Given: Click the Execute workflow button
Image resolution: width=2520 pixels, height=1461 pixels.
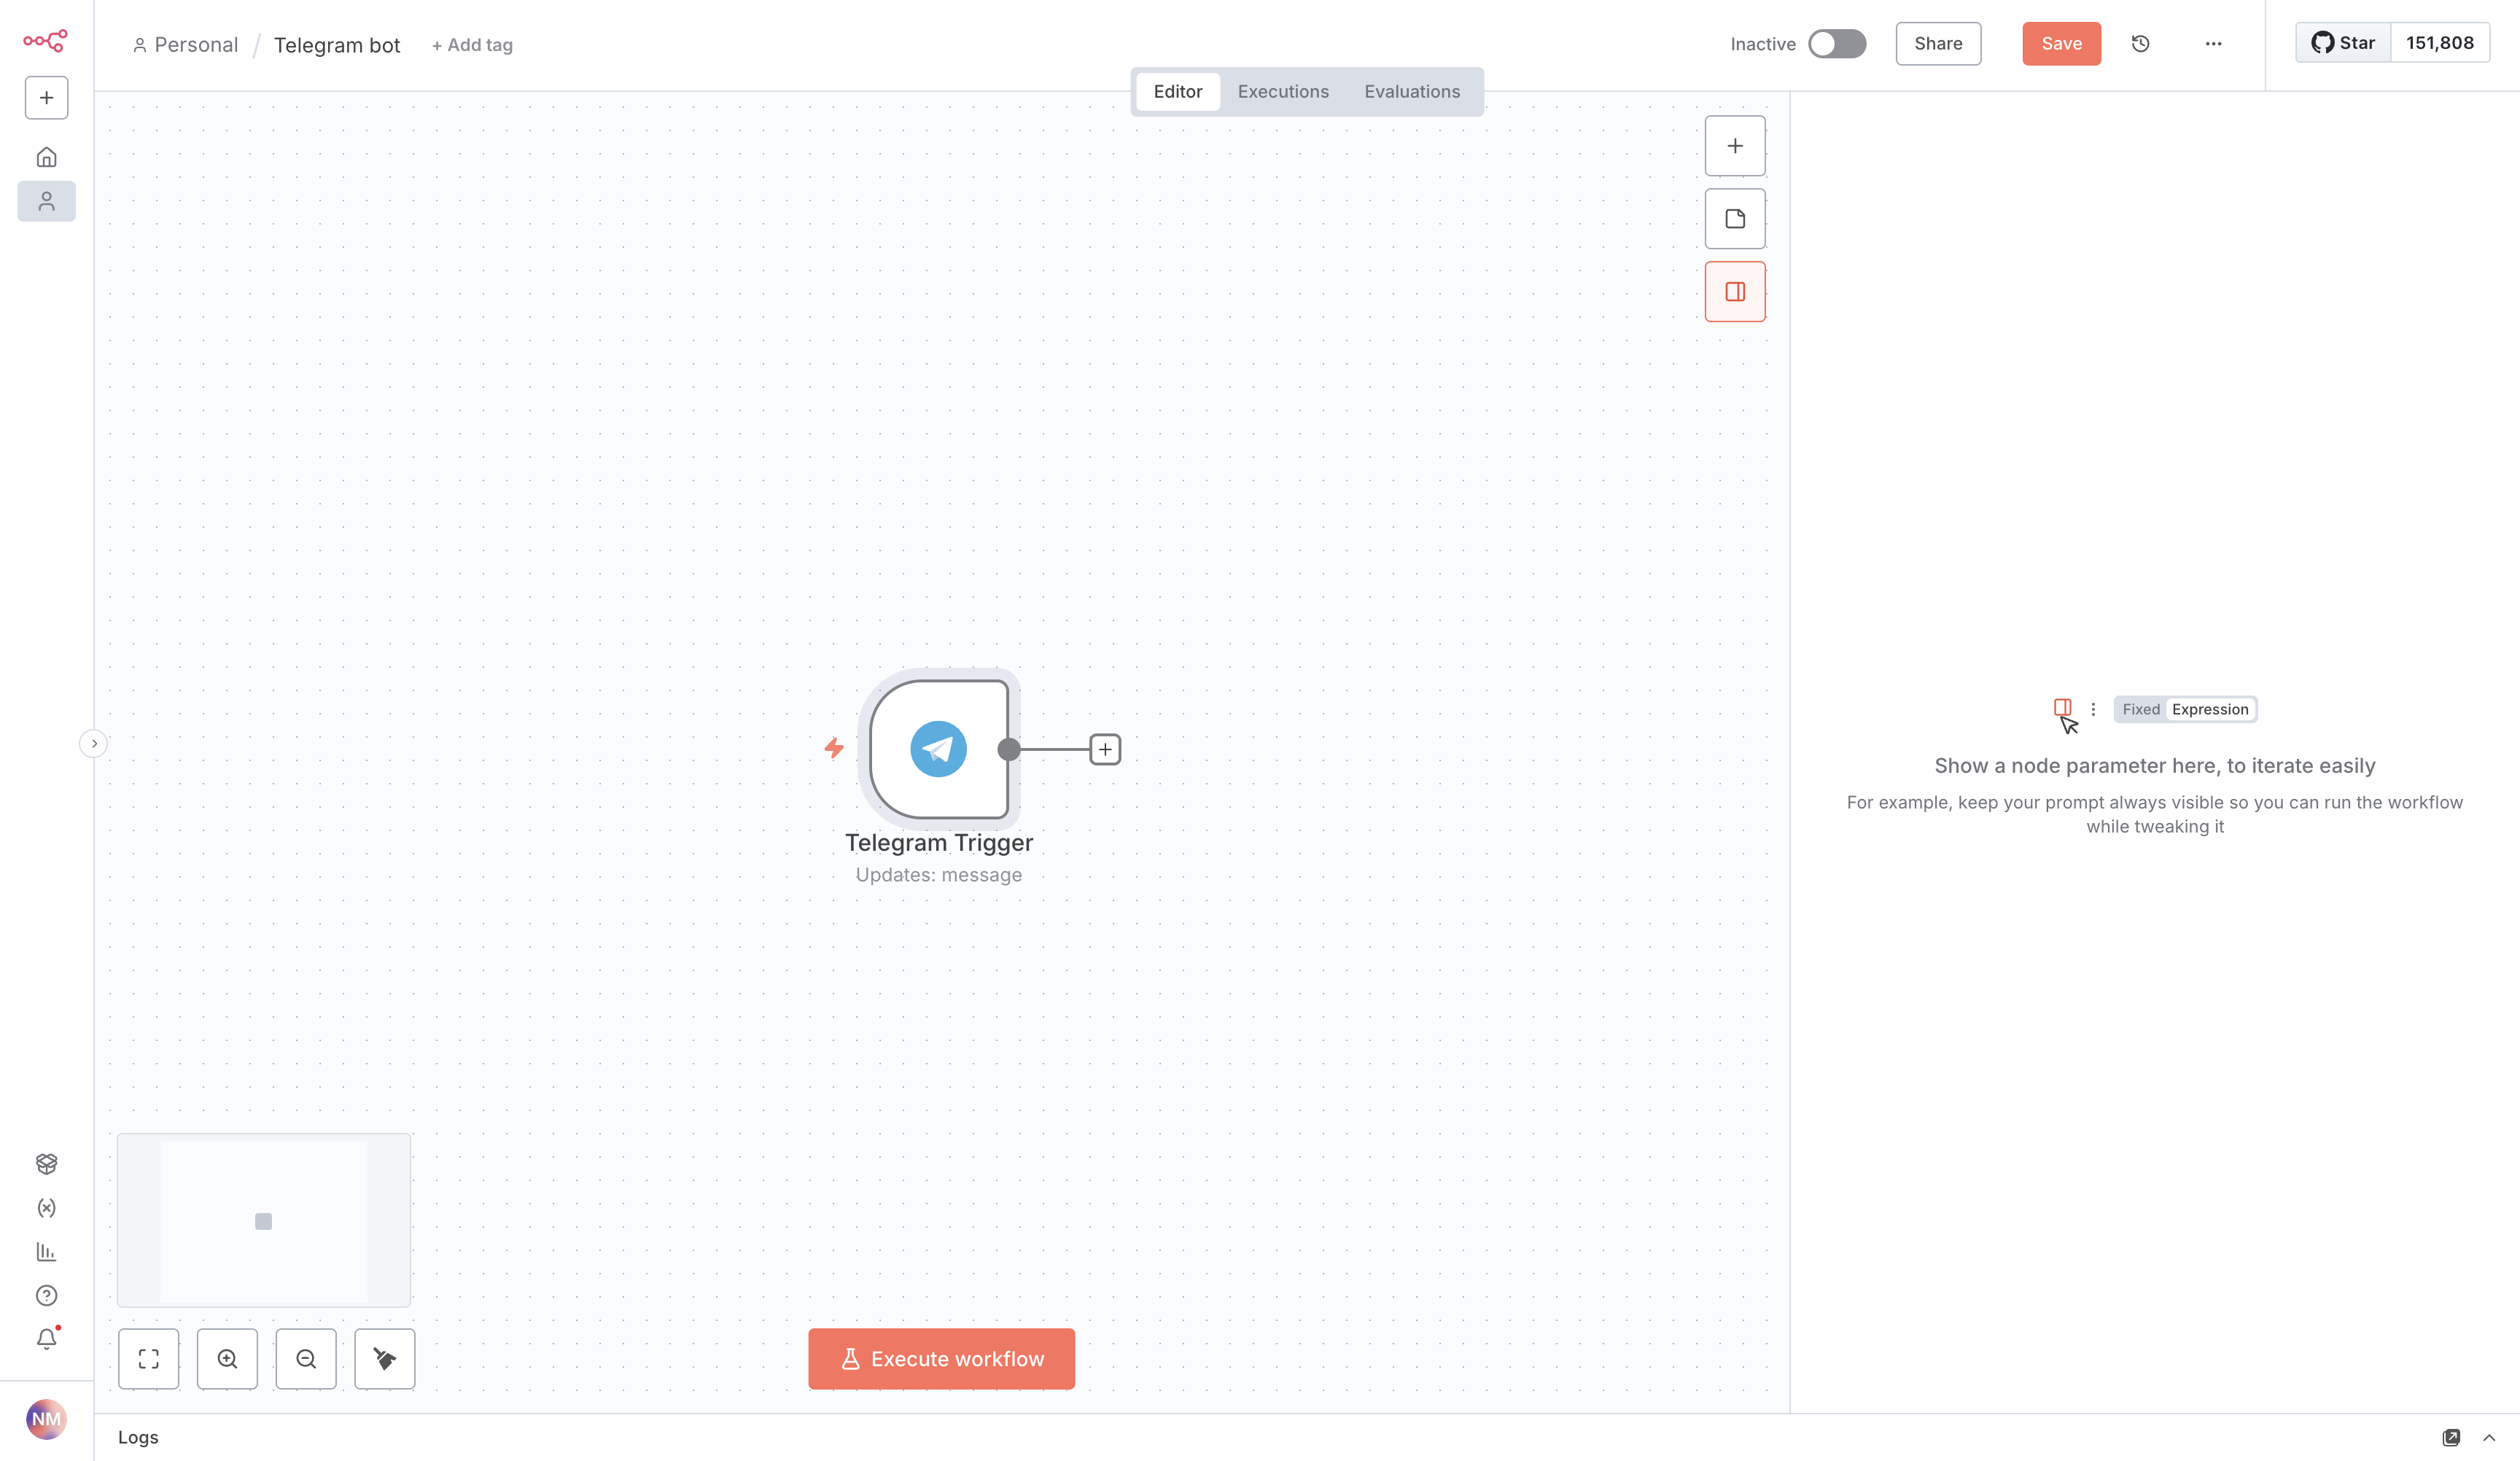Looking at the screenshot, I should pos(941,1358).
